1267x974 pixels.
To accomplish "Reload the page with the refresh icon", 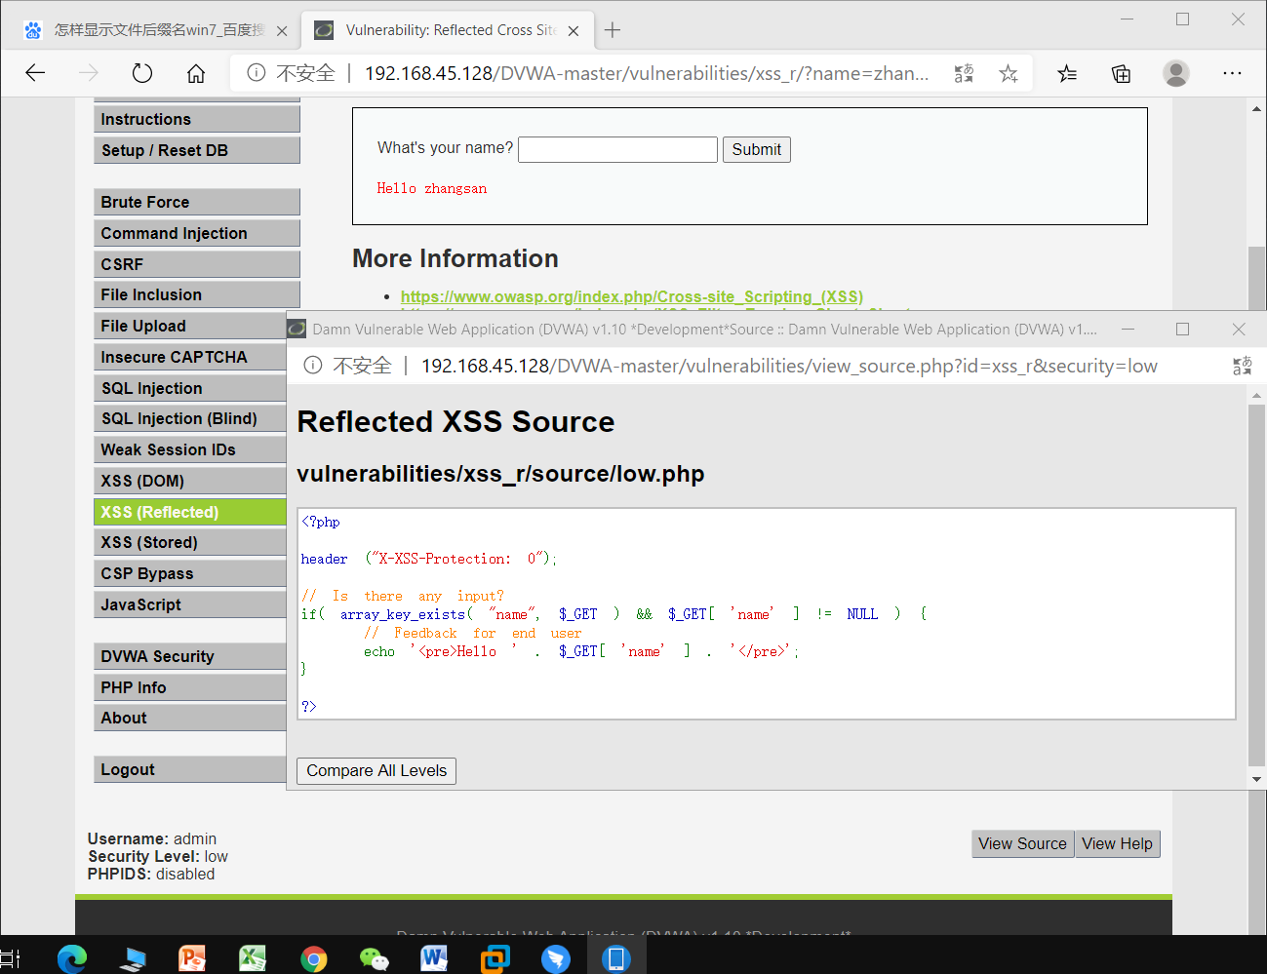I will coord(142,73).
